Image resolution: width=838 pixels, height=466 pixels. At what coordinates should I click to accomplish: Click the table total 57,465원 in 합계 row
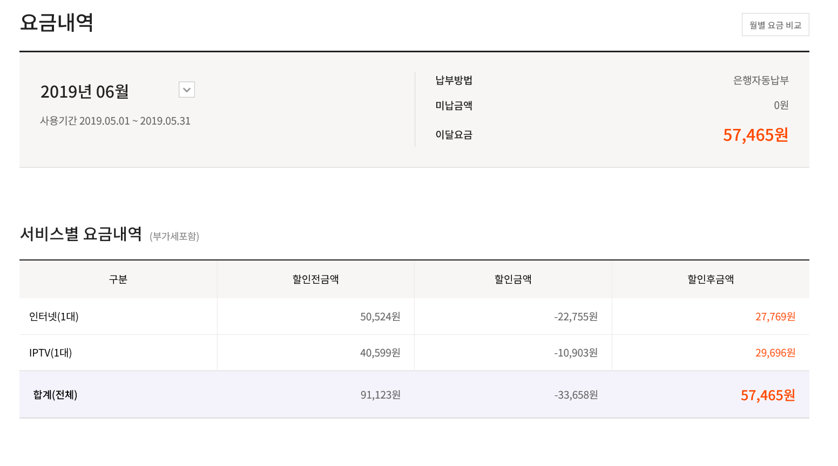click(767, 395)
